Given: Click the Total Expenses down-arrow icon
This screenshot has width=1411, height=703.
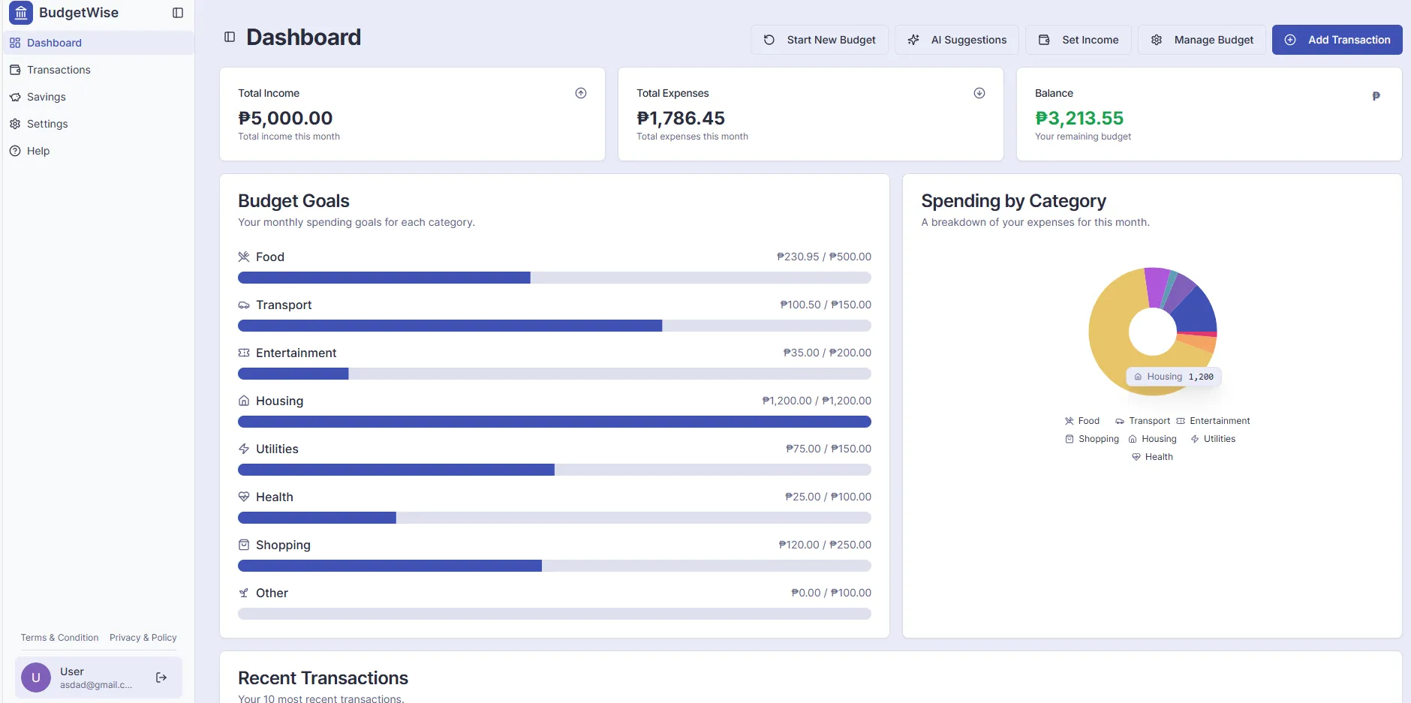Looking at the screenshot, I should (x=979, y=93).
